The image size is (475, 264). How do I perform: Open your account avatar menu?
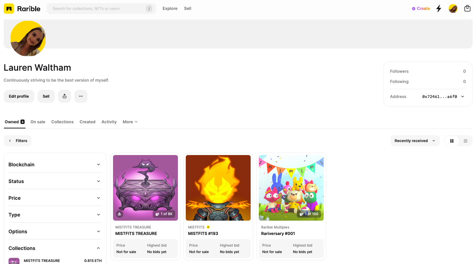pos(453,9)
